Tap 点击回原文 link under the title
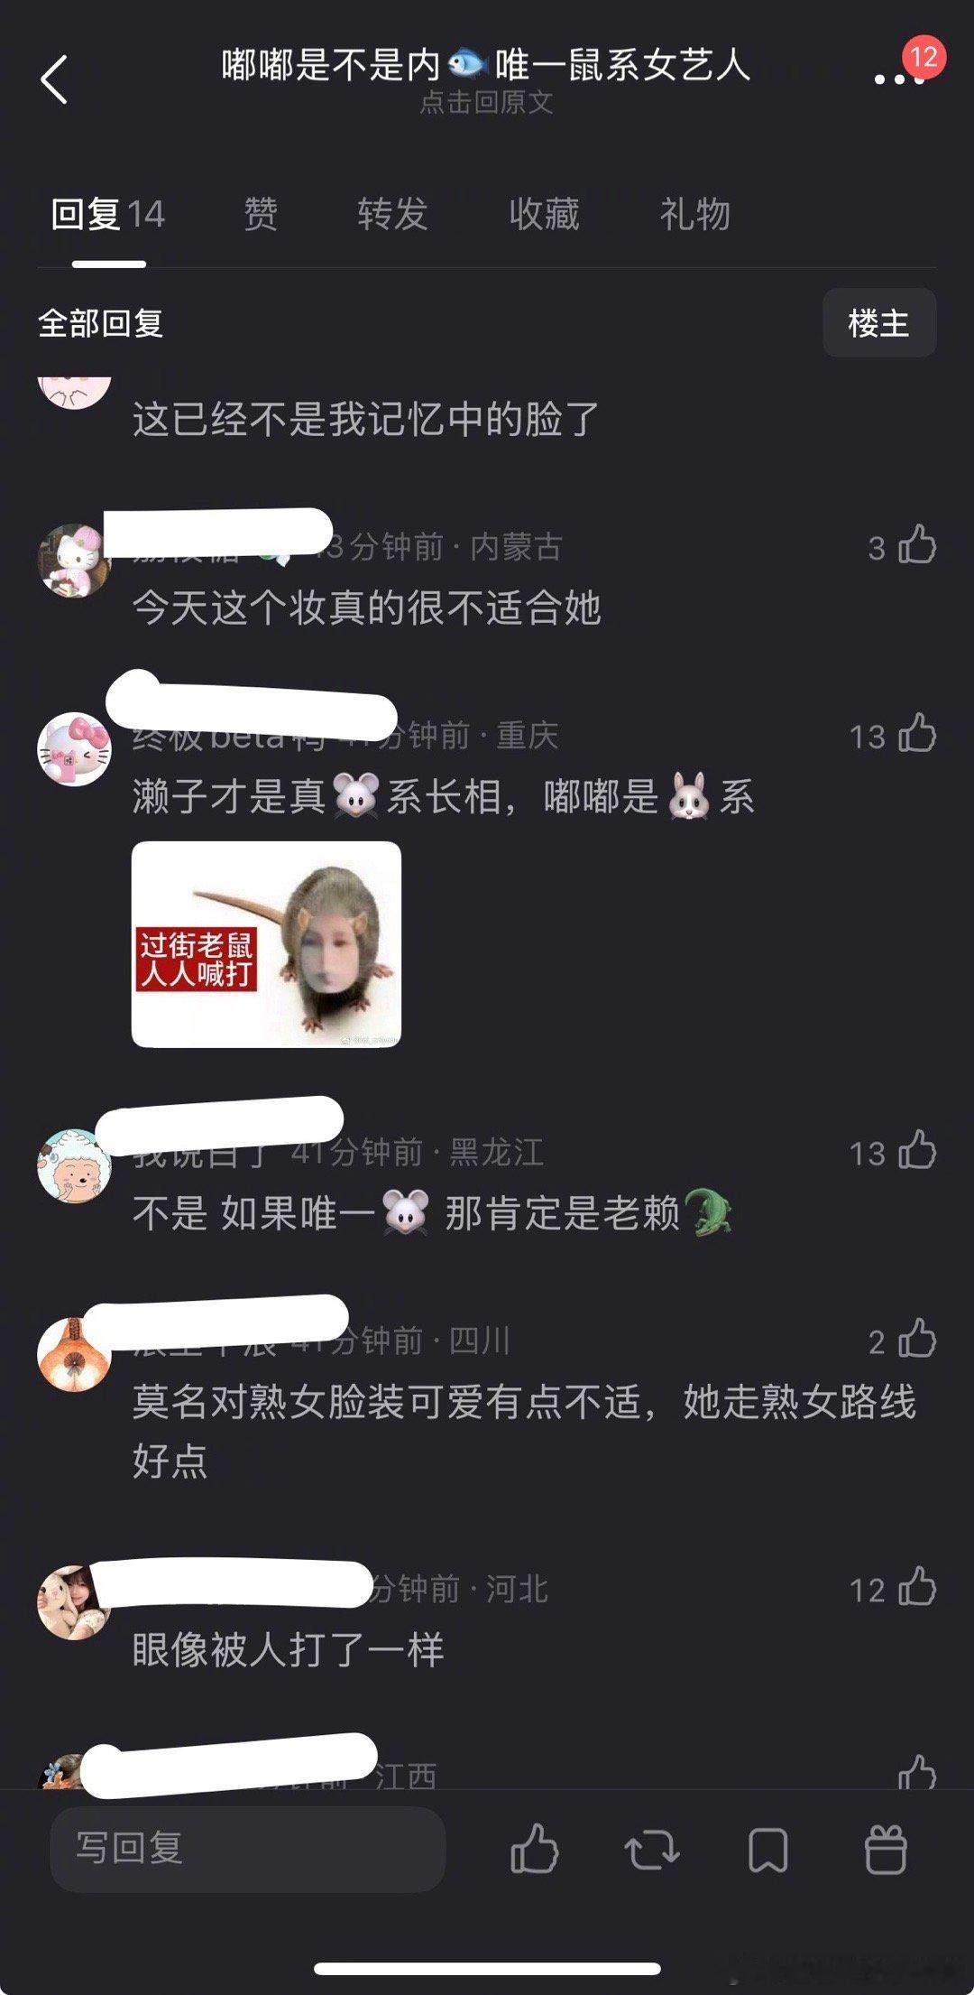Viewport: 974px width, 1995px height. click(x=486, y=102)
